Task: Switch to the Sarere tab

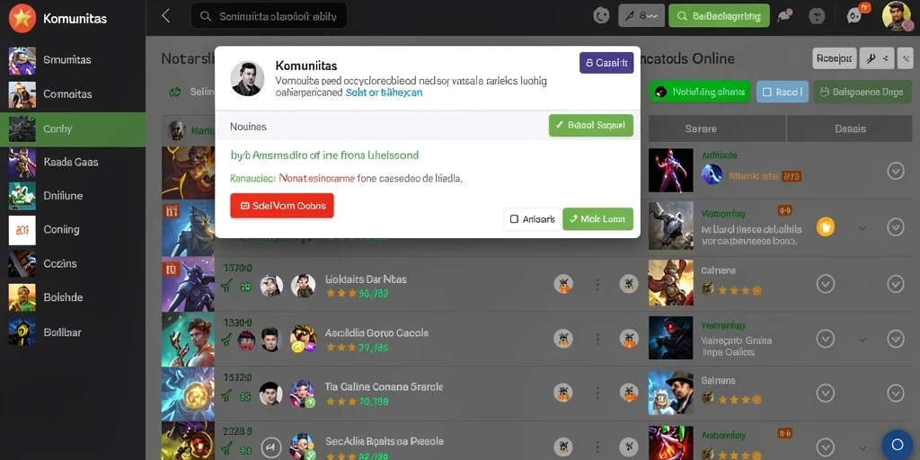Action: [716, 128]
